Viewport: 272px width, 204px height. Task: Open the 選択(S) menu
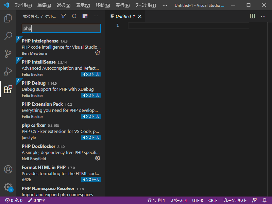coord(64,5)
